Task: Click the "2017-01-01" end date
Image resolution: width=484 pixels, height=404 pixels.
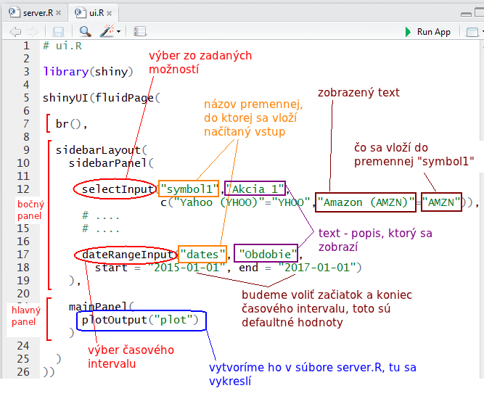Action: (x=318, y=268)
